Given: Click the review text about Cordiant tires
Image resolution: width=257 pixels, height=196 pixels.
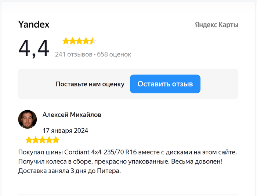Looking at the screenshot, I should click(x=127, y=161).
